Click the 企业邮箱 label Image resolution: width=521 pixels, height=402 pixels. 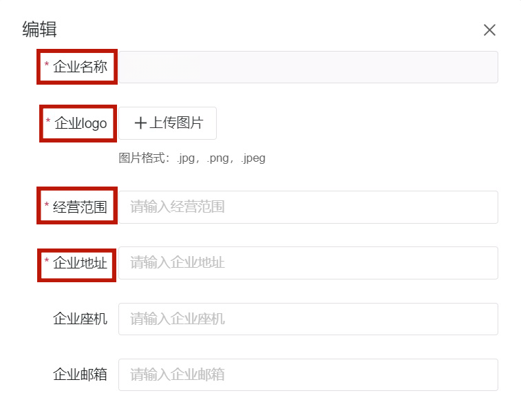(x=80, y=375)
